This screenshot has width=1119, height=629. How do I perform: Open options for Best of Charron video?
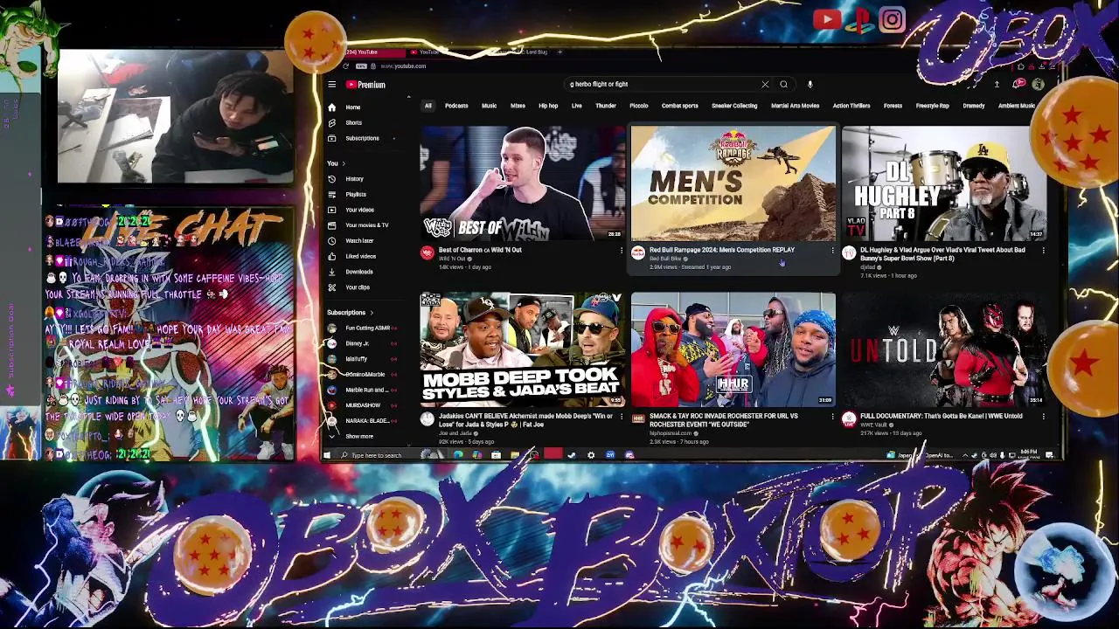click(x=622, y=251)
